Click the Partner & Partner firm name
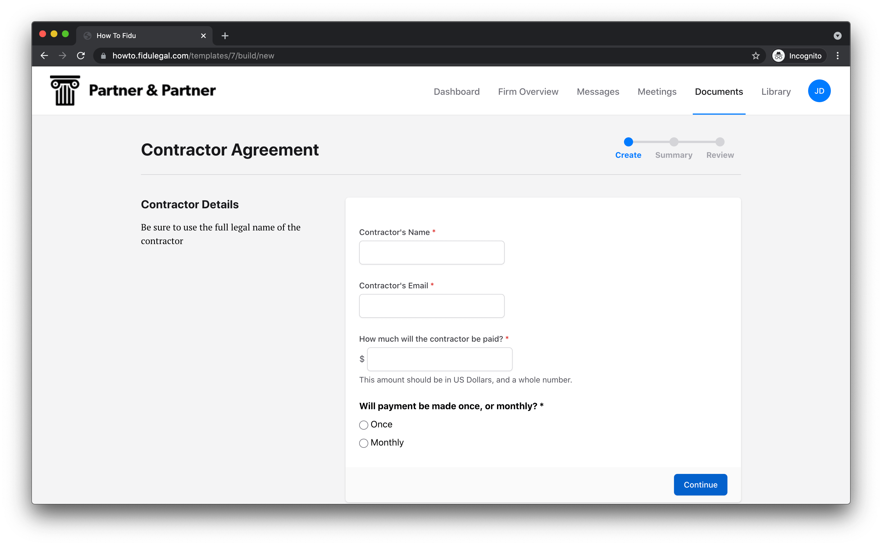The image size is (882, 546). [x=152, y=90]
